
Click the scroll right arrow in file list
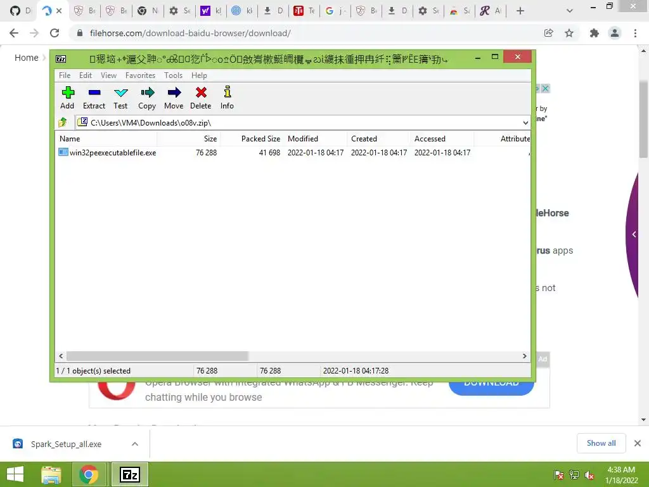click(x=524, y=356)
